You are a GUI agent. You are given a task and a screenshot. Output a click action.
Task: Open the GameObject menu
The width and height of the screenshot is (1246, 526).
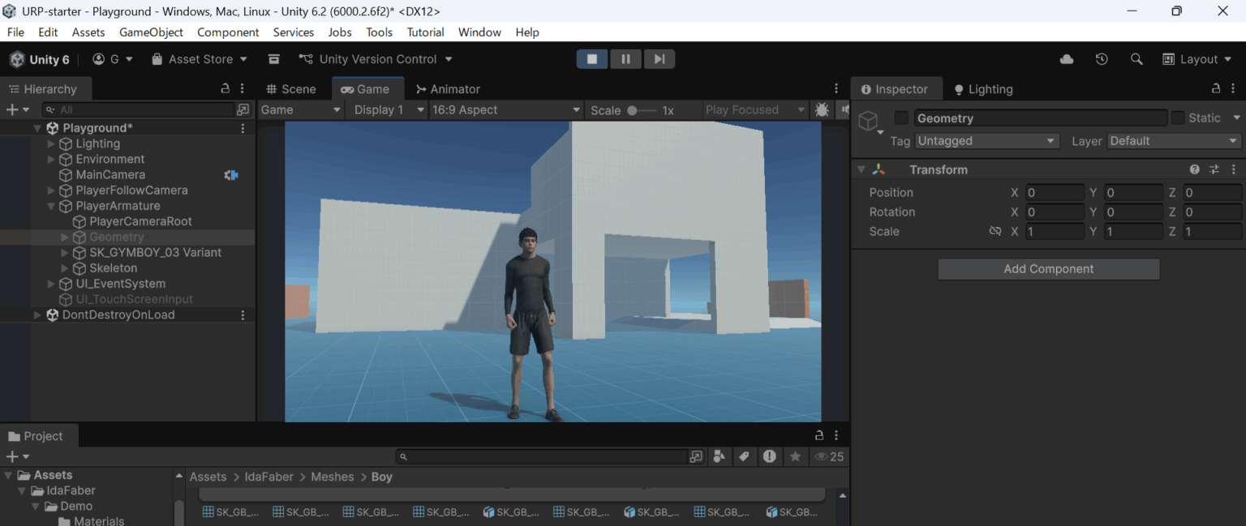[x=151, y=32]
